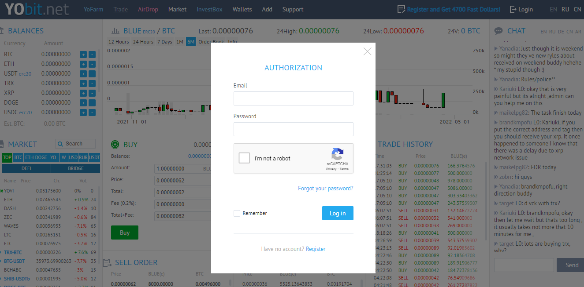Open the Support menu item
The height and width of the screenshot is (287, 584).
(293, 9)
